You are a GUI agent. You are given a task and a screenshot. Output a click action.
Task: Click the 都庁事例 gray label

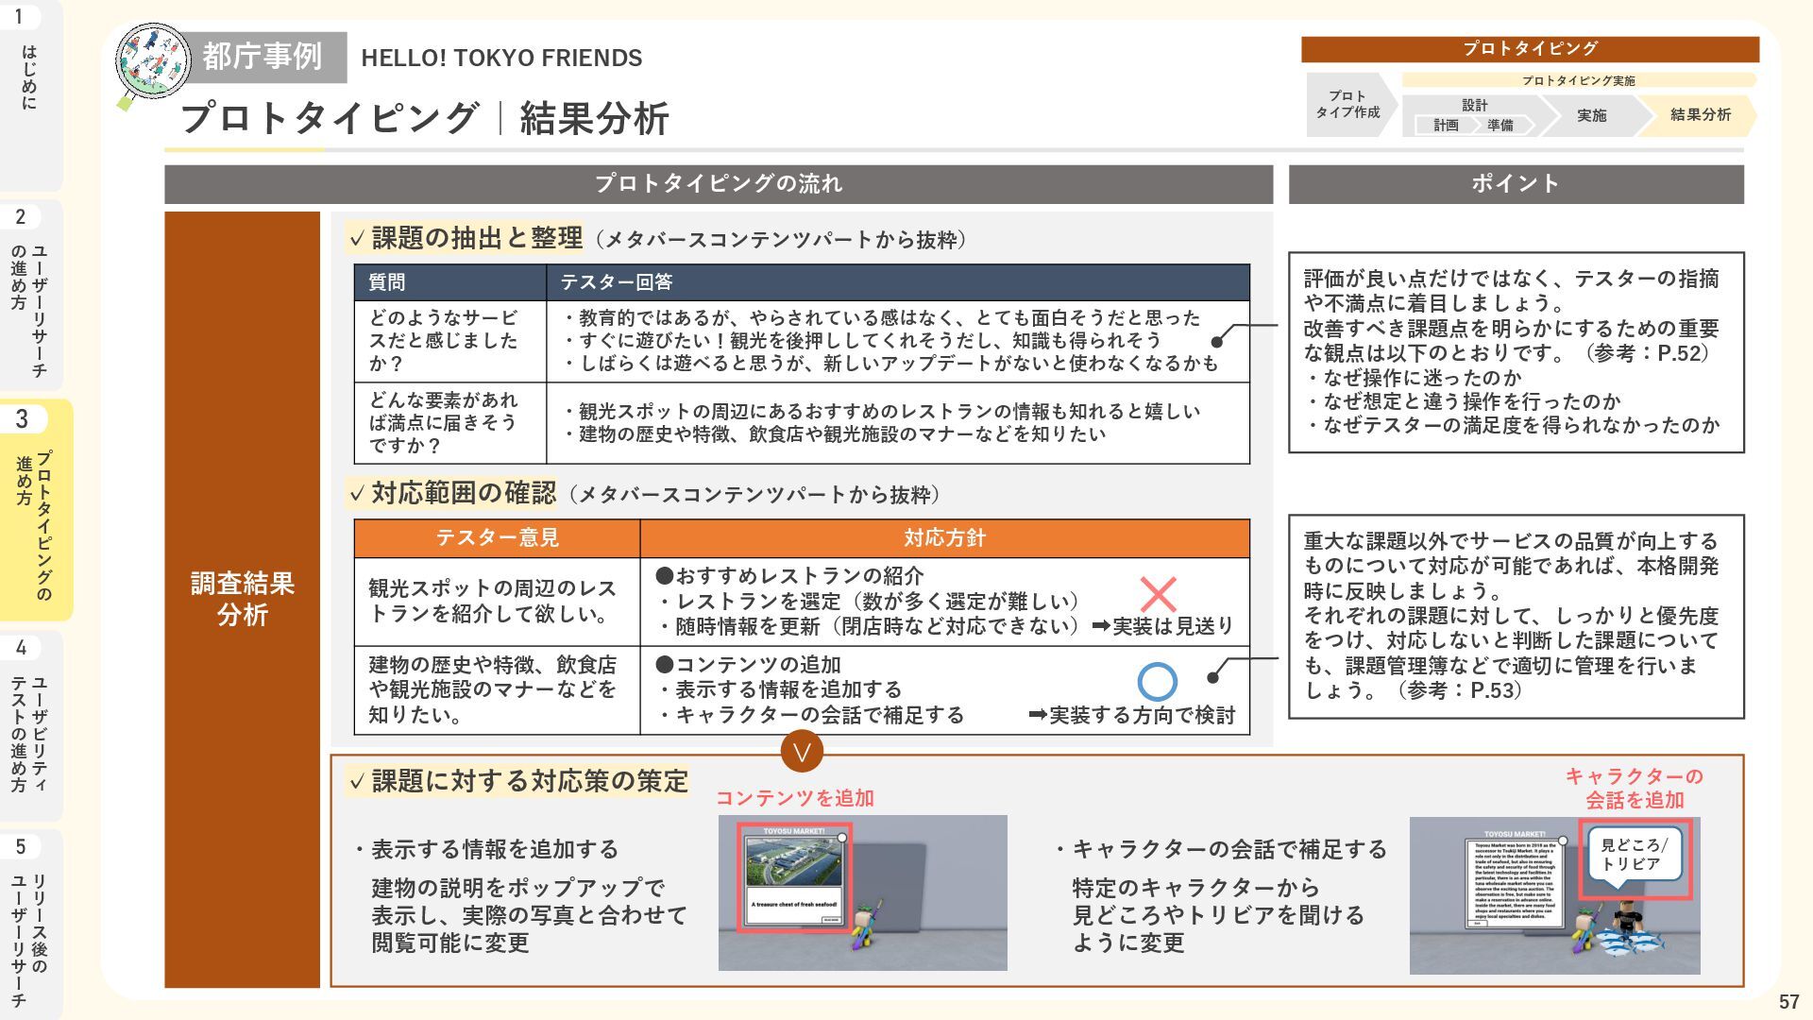[262, 57]
